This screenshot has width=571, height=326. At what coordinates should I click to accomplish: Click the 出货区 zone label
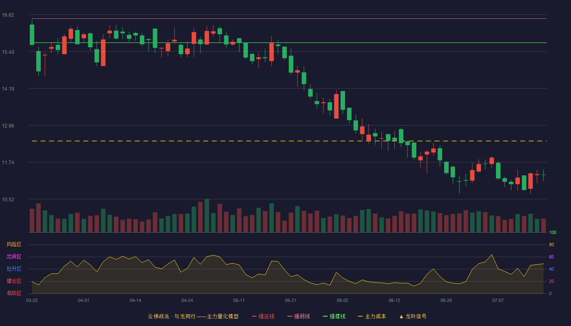tap(14, 257)
